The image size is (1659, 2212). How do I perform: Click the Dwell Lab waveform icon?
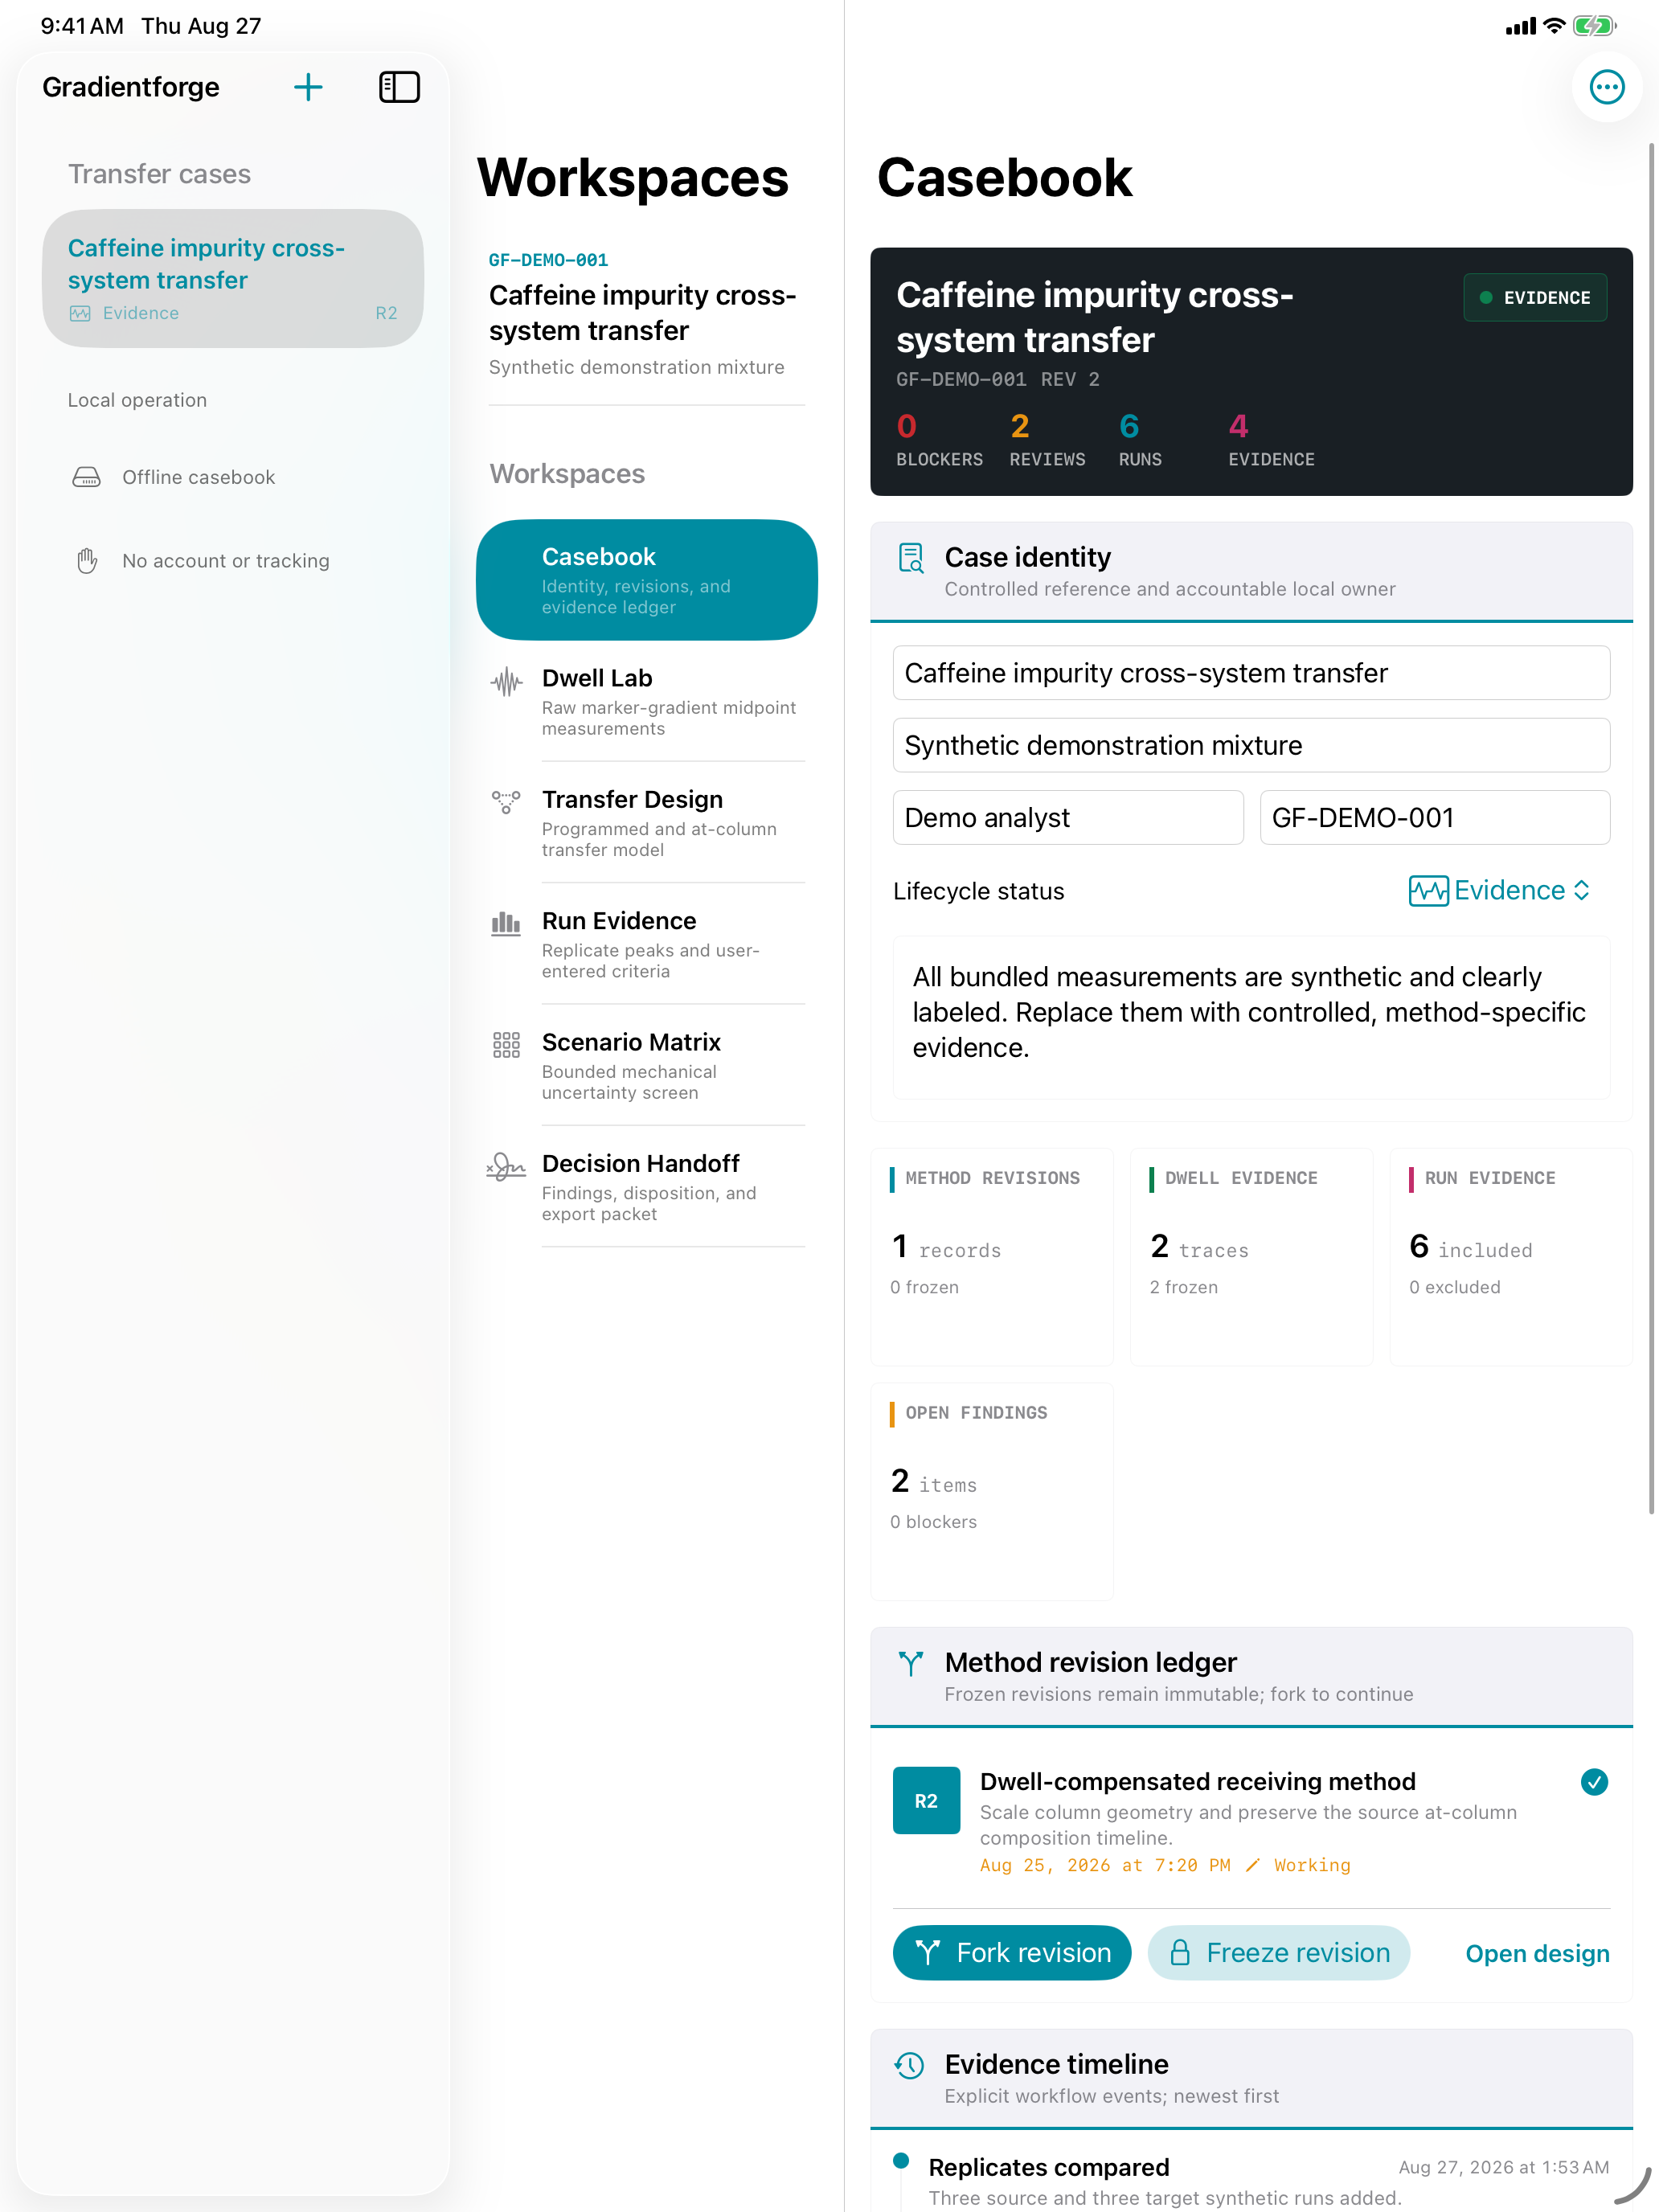[x=507, y=682]
